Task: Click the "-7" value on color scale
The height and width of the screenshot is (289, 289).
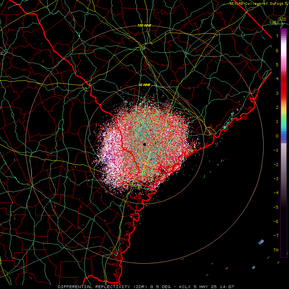Action: point(276,236)
